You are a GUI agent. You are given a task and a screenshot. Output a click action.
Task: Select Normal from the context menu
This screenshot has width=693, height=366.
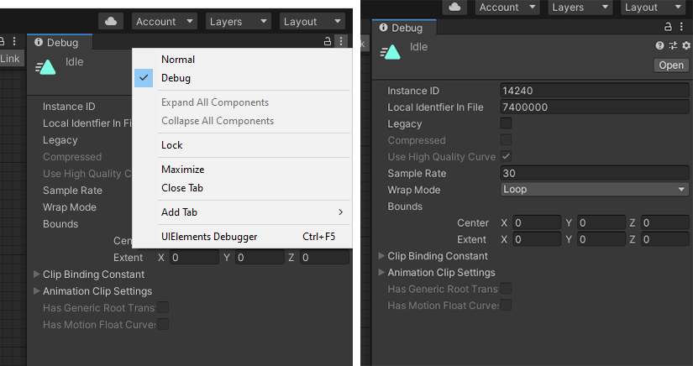tap(178, 60)
